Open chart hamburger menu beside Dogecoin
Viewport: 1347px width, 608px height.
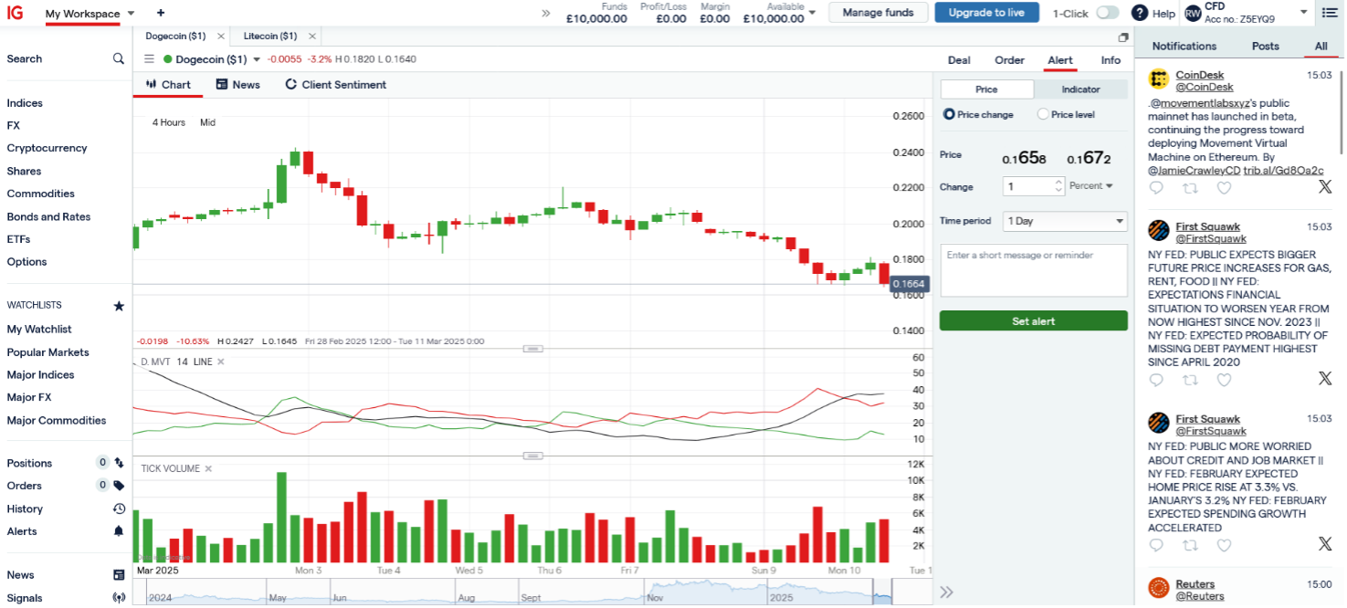pos(150,59)
